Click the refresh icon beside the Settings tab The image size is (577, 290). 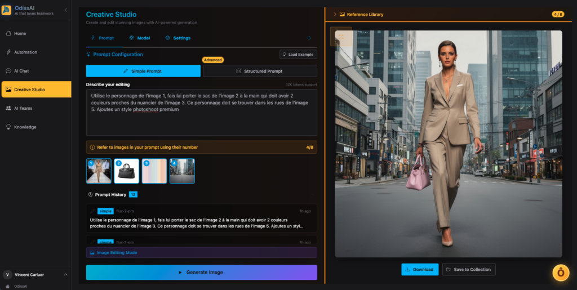coord(309,38)
